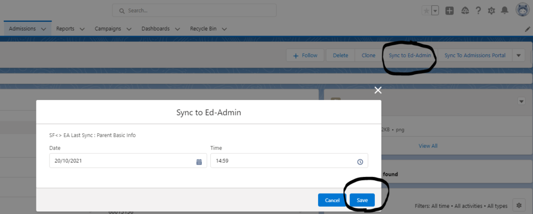The height and width of the screenshot is (214, 533).
Task: Click the Date input field
Action: (x=128, y=160)
